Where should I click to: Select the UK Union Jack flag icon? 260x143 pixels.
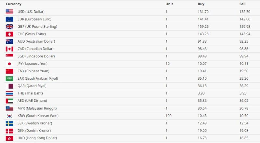pos(9,27)
